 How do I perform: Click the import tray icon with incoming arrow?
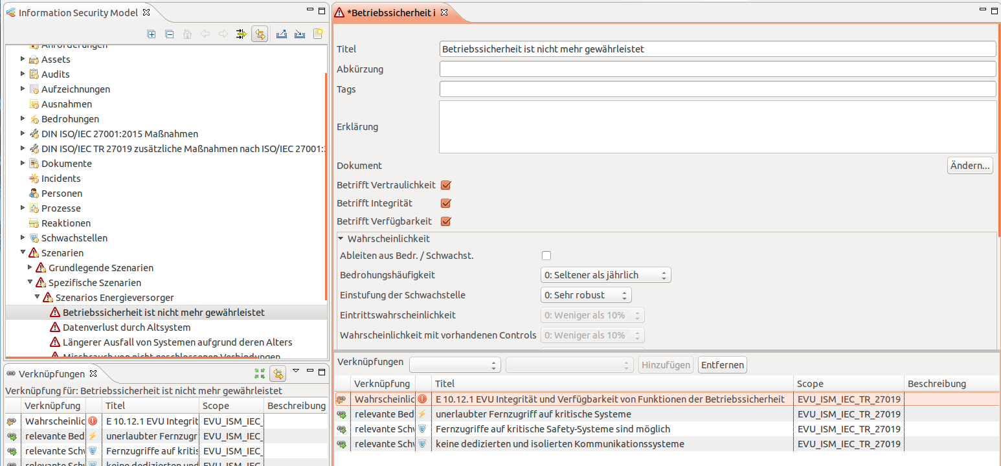coord(300,34)
